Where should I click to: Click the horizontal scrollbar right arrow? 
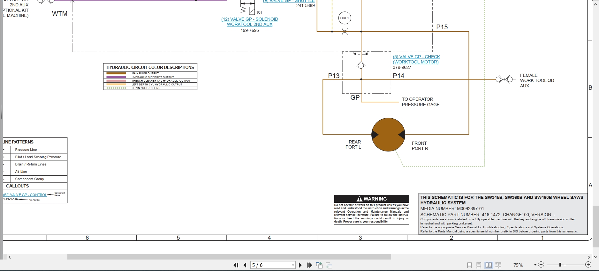pyautogui.click(x=589, y=257)
